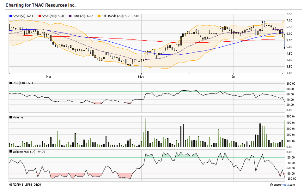Click the final long falling candlestick near 5.00

(x=284, y=41)
